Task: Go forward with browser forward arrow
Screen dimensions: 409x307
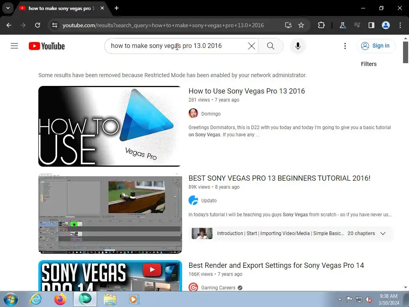Action: pos(23,25)
